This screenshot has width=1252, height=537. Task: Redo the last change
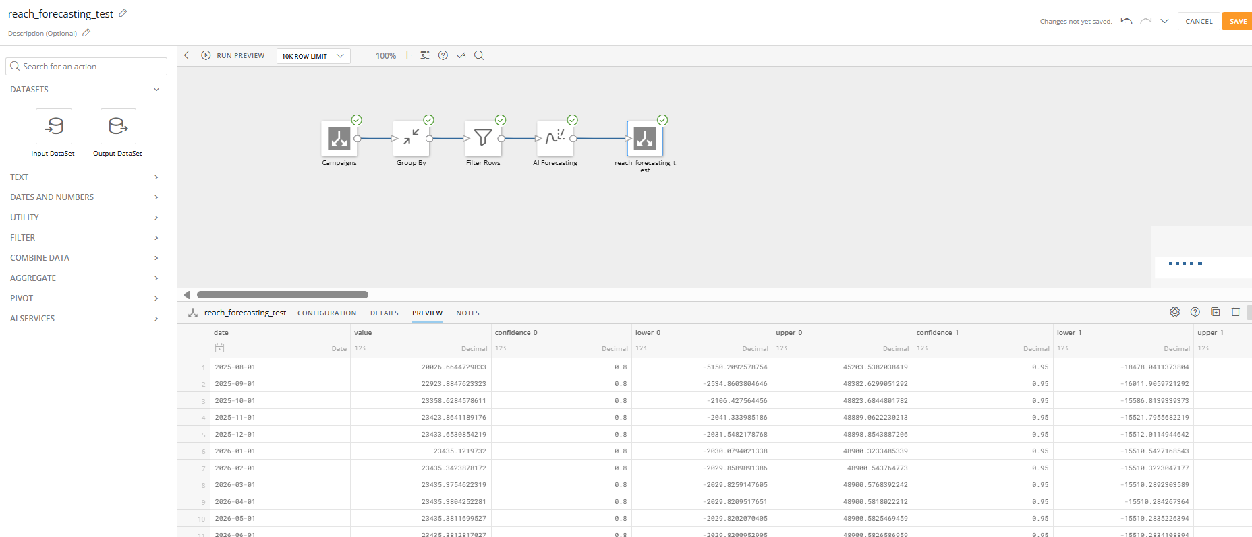pyautogui.click(x=1145, y=21)
